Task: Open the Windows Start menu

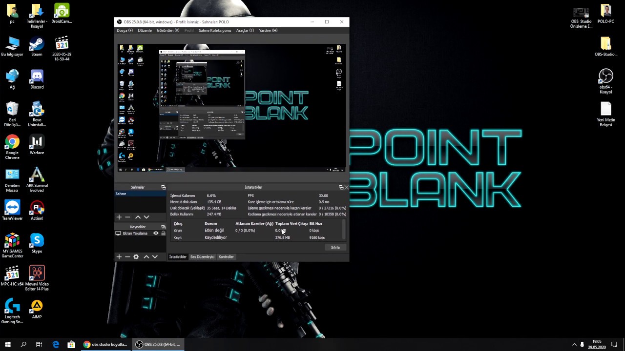Action: 8,345
